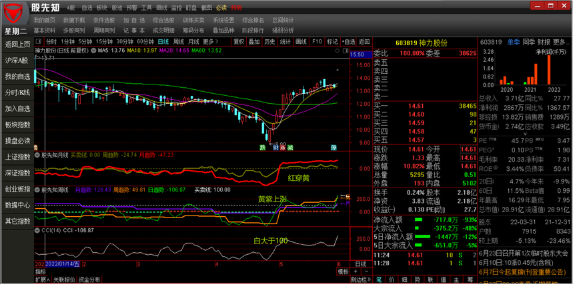Switch chart to 1分钟 period

[67, 41]
